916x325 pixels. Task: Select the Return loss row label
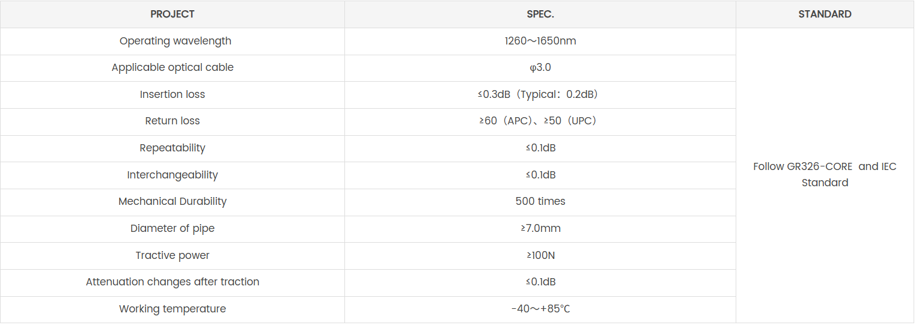click(173, 121)
